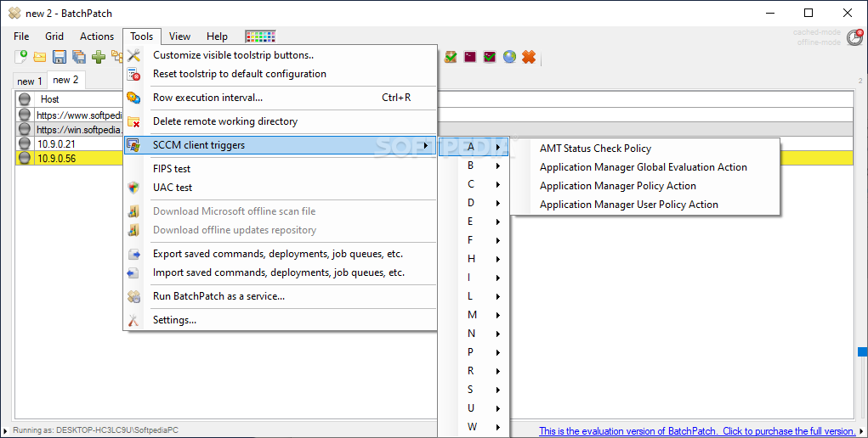Screen dimensions: 868x438
Task: Expand the F submenu entry
Action: [x=474, y=240]
